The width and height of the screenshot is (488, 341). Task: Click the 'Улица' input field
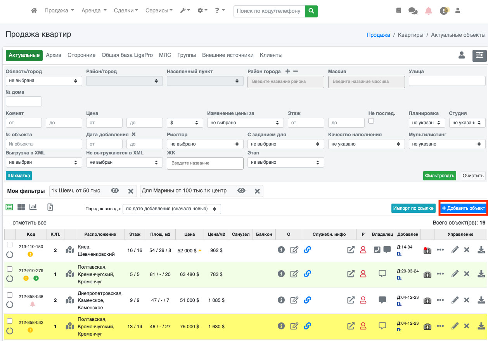point(447,81)
